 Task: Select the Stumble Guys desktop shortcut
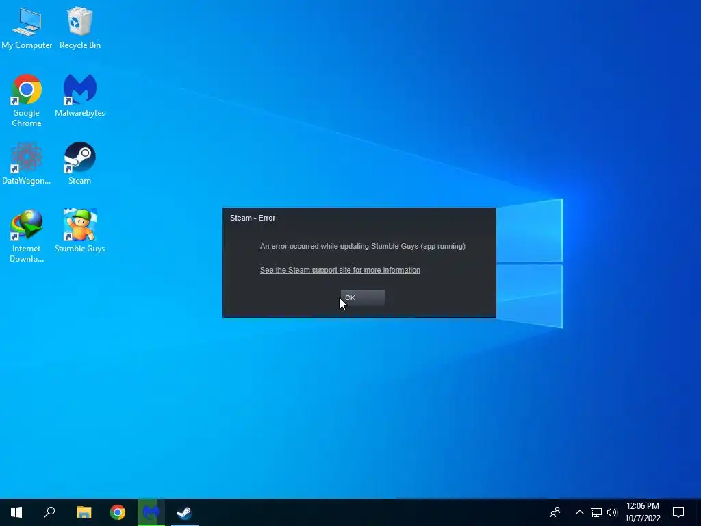coord(80,231)
